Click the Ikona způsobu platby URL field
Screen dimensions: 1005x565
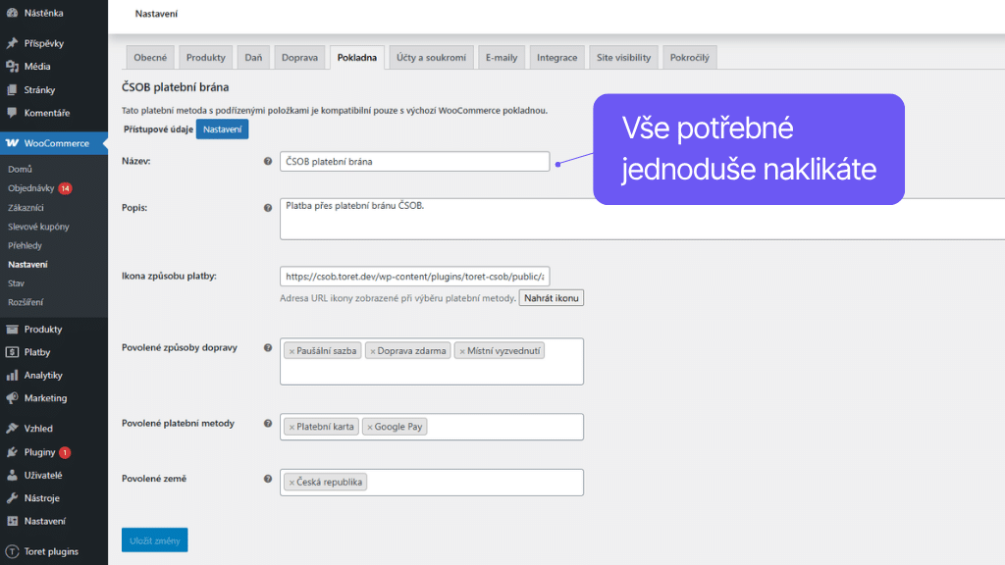click(415, 276)
